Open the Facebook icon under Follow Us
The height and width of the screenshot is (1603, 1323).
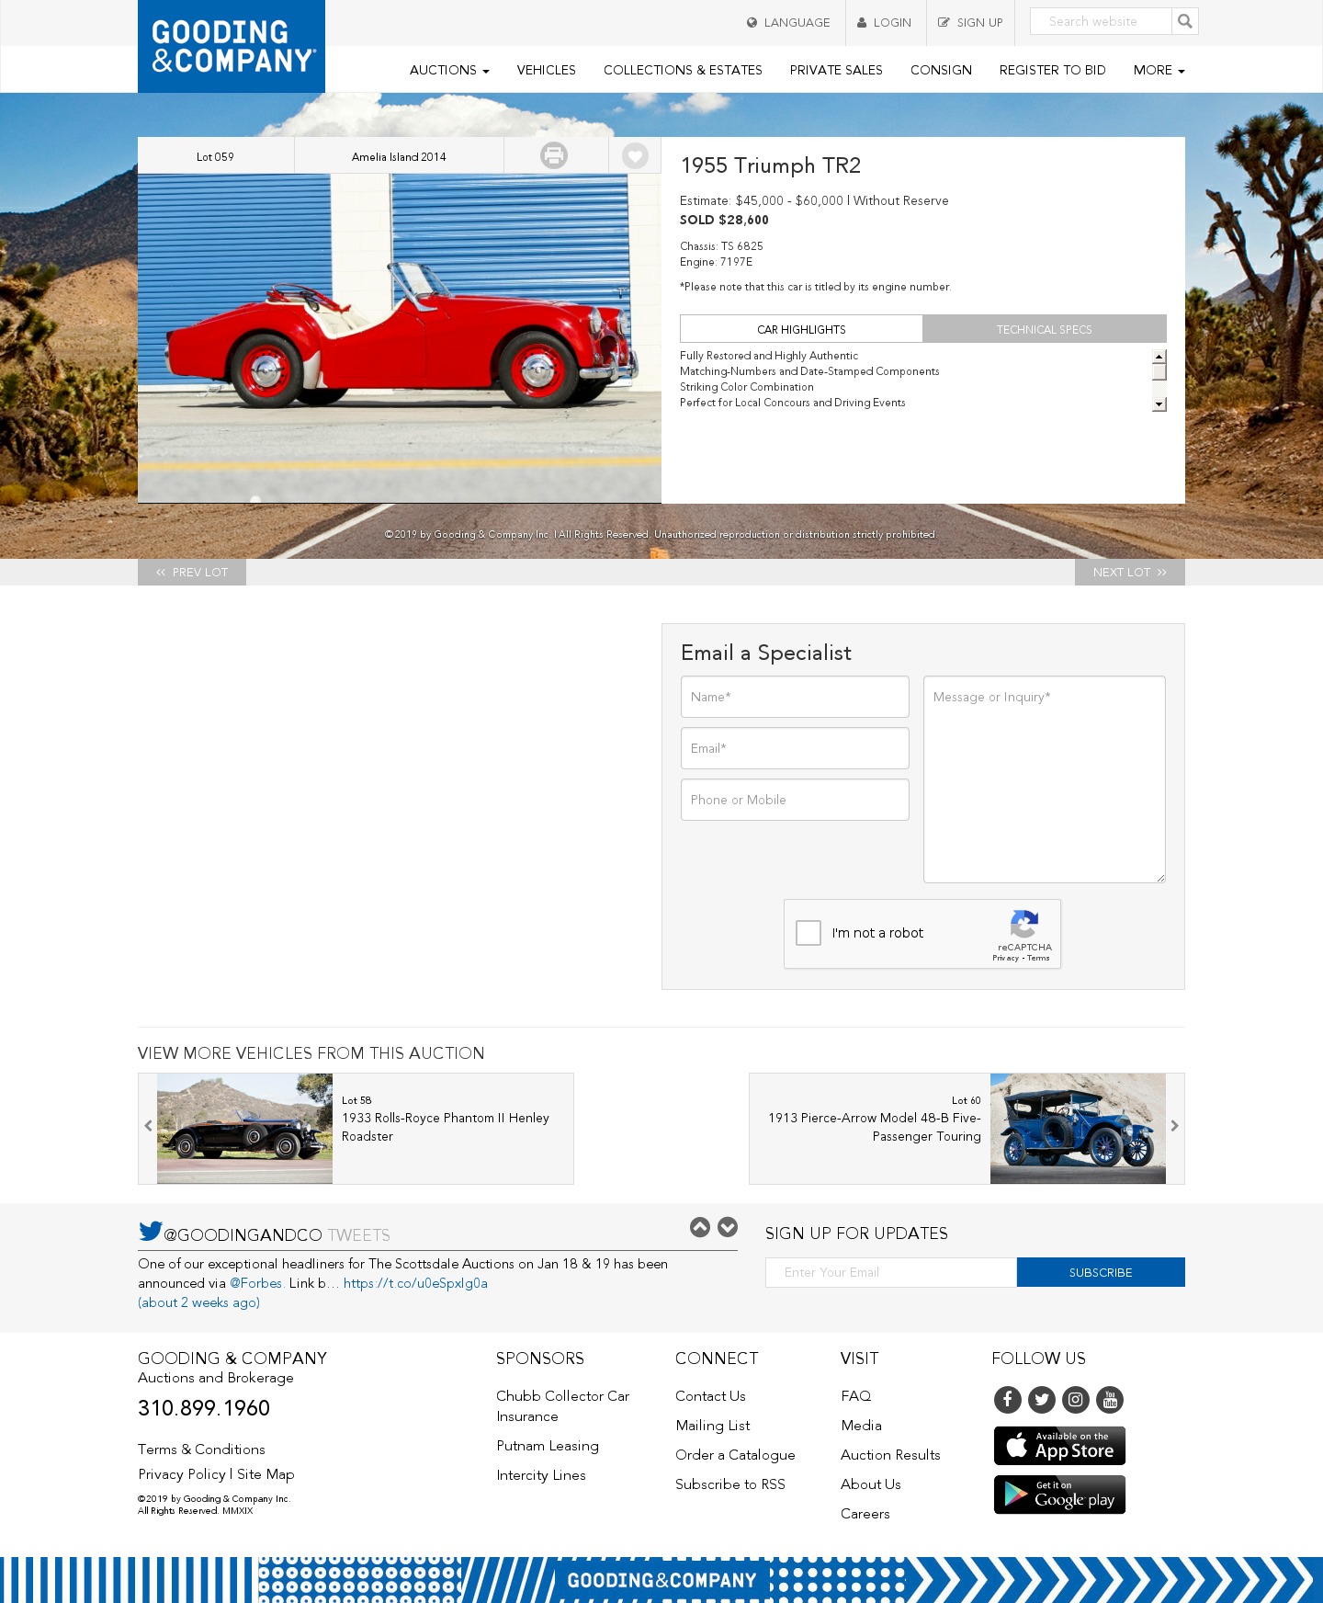(x=1008, y=1400)
